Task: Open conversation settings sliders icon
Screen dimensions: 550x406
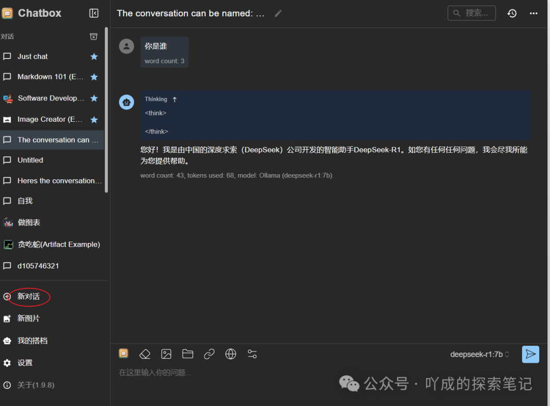Action: (252, 354)
